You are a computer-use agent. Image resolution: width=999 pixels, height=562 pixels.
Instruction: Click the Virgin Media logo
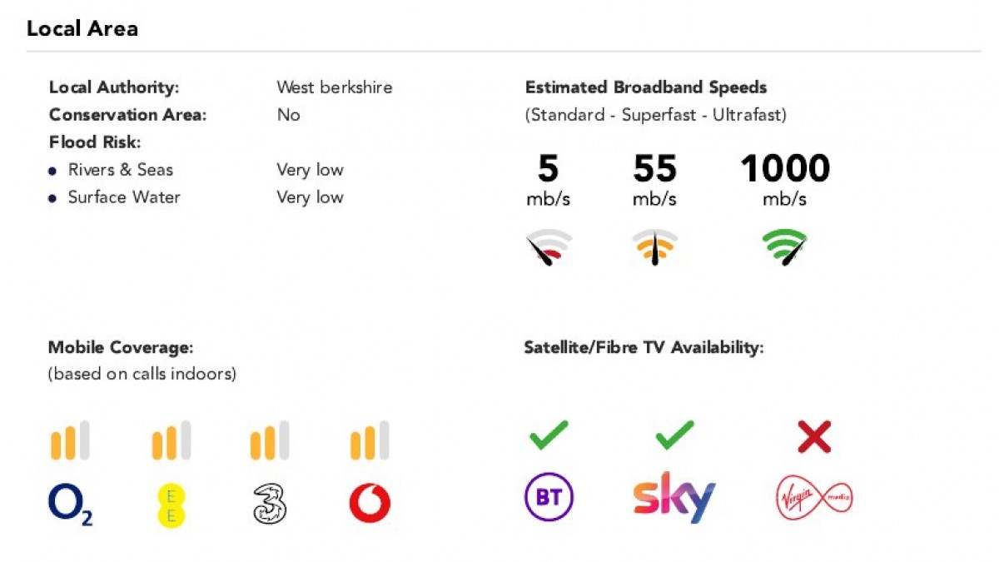[814, 500]
